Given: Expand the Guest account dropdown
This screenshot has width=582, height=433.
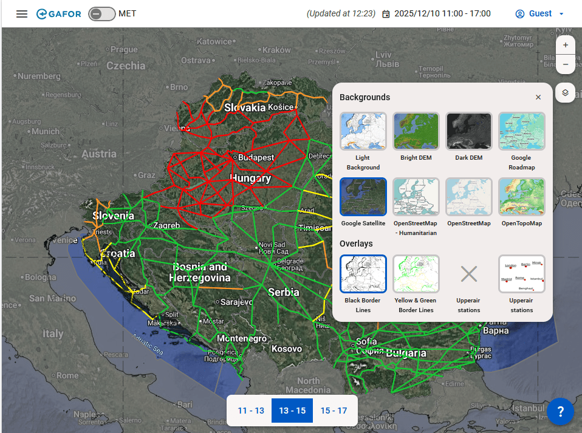Looking at the screenshot, I should point(539,14).
